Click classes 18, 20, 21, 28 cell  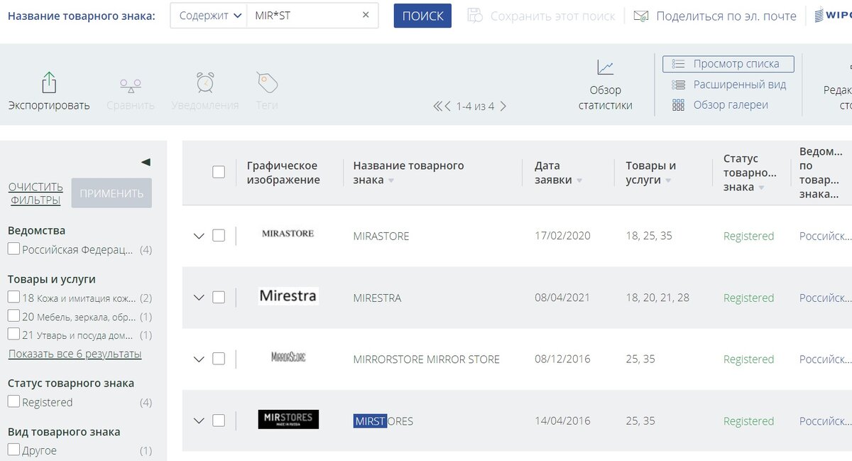click(x=657, y=298)
